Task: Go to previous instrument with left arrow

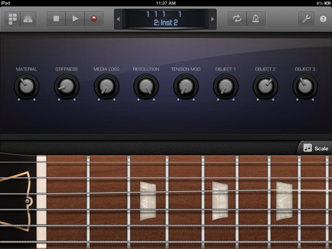Action: [118, 19]
